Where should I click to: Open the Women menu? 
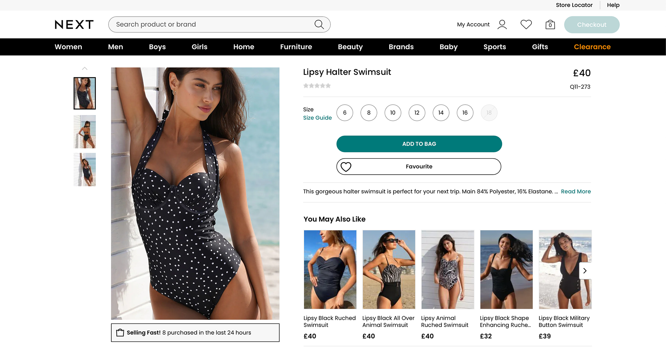(68, 47)
